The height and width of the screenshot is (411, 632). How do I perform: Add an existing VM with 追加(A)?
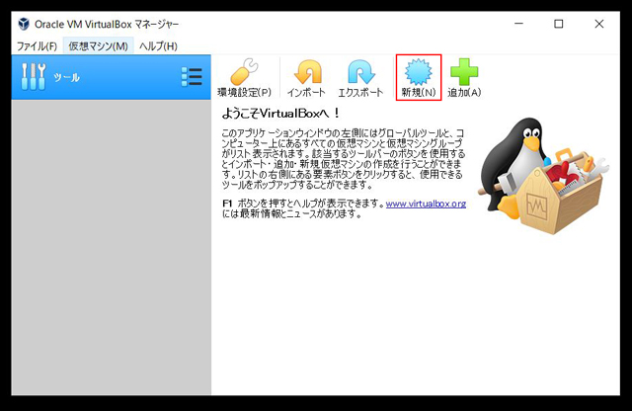pyautogui.click(x=464, y=77)
